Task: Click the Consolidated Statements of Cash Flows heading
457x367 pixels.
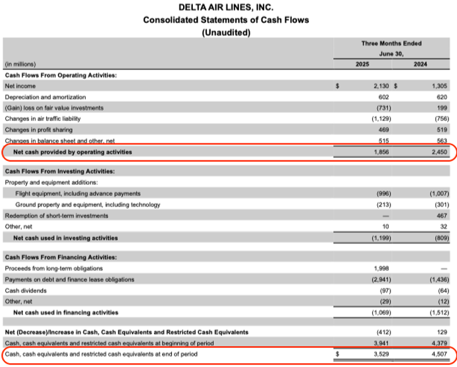Action: (226, 20)
